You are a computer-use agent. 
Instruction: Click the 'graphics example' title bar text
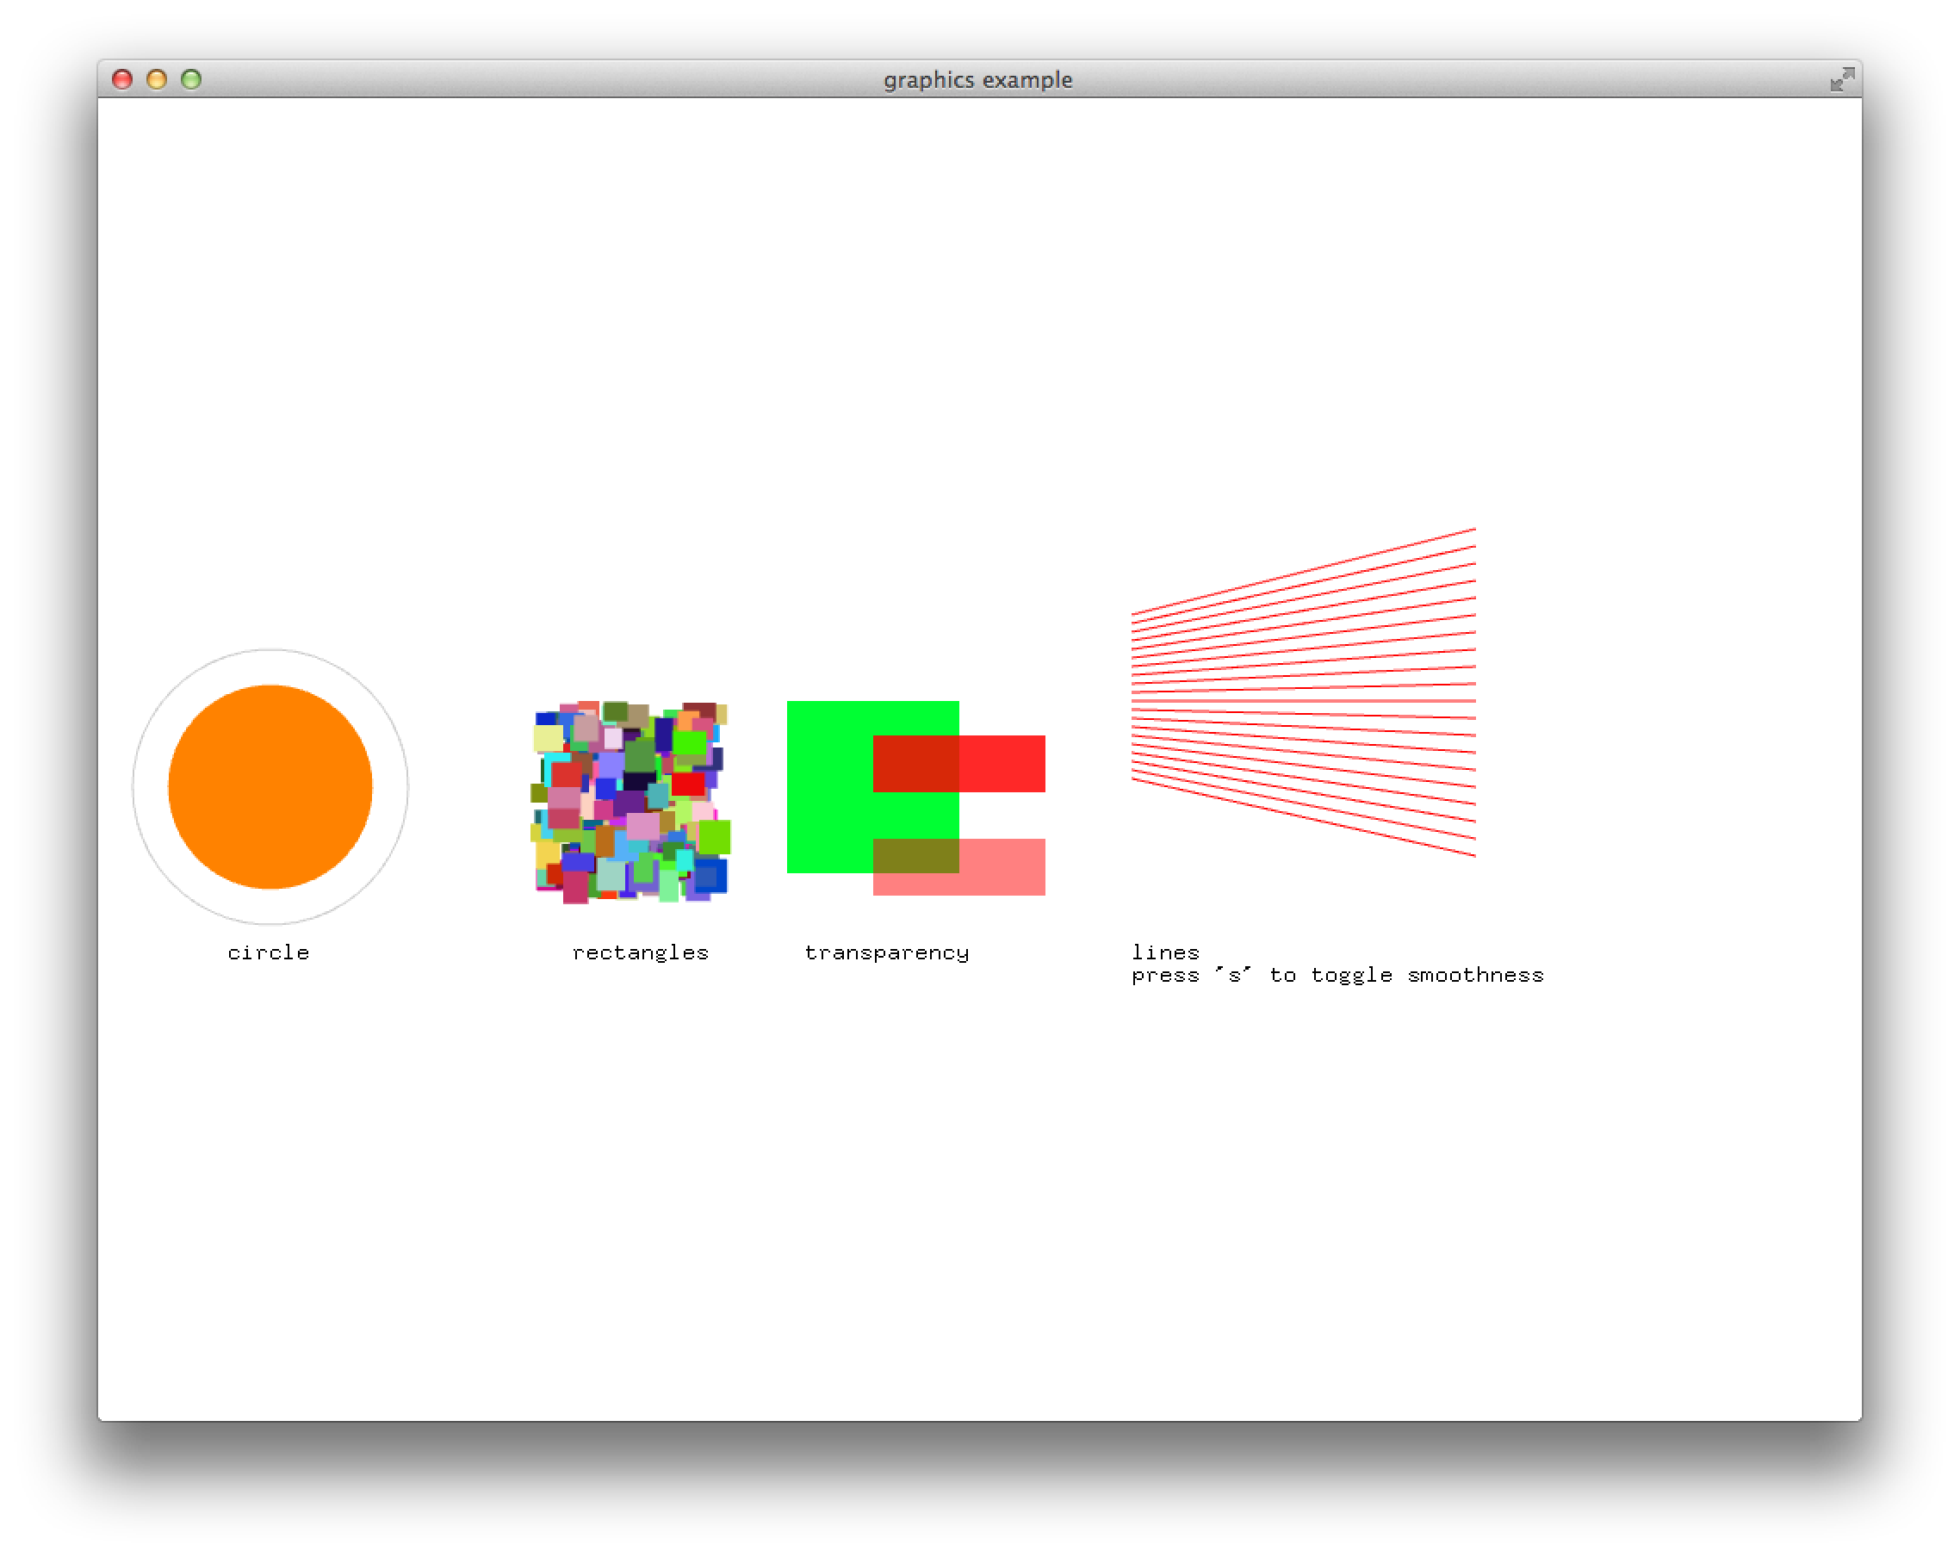(x=979, y=80)
